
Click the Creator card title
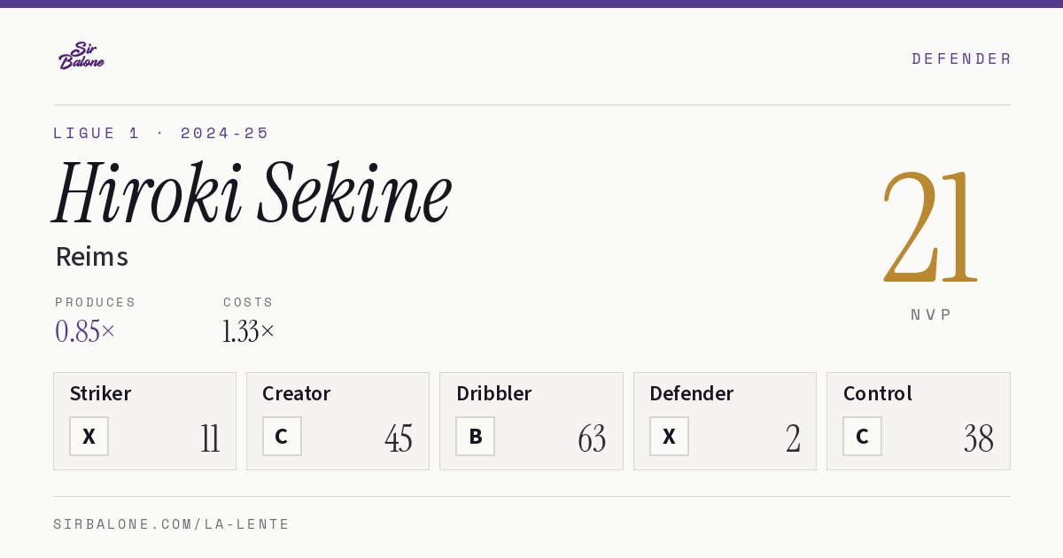[296, 393]
